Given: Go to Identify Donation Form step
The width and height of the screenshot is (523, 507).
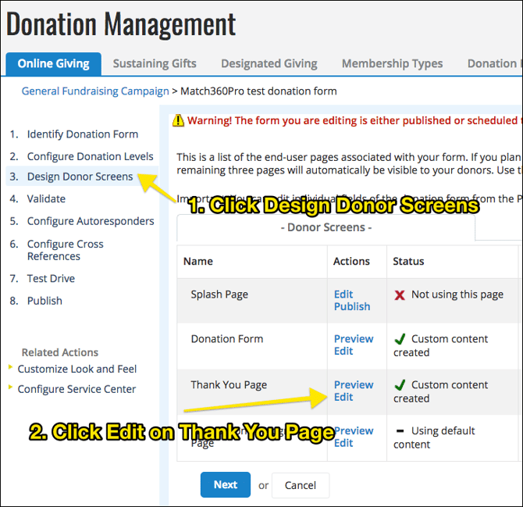Looking at the screenshot, I should pos(82,134).
